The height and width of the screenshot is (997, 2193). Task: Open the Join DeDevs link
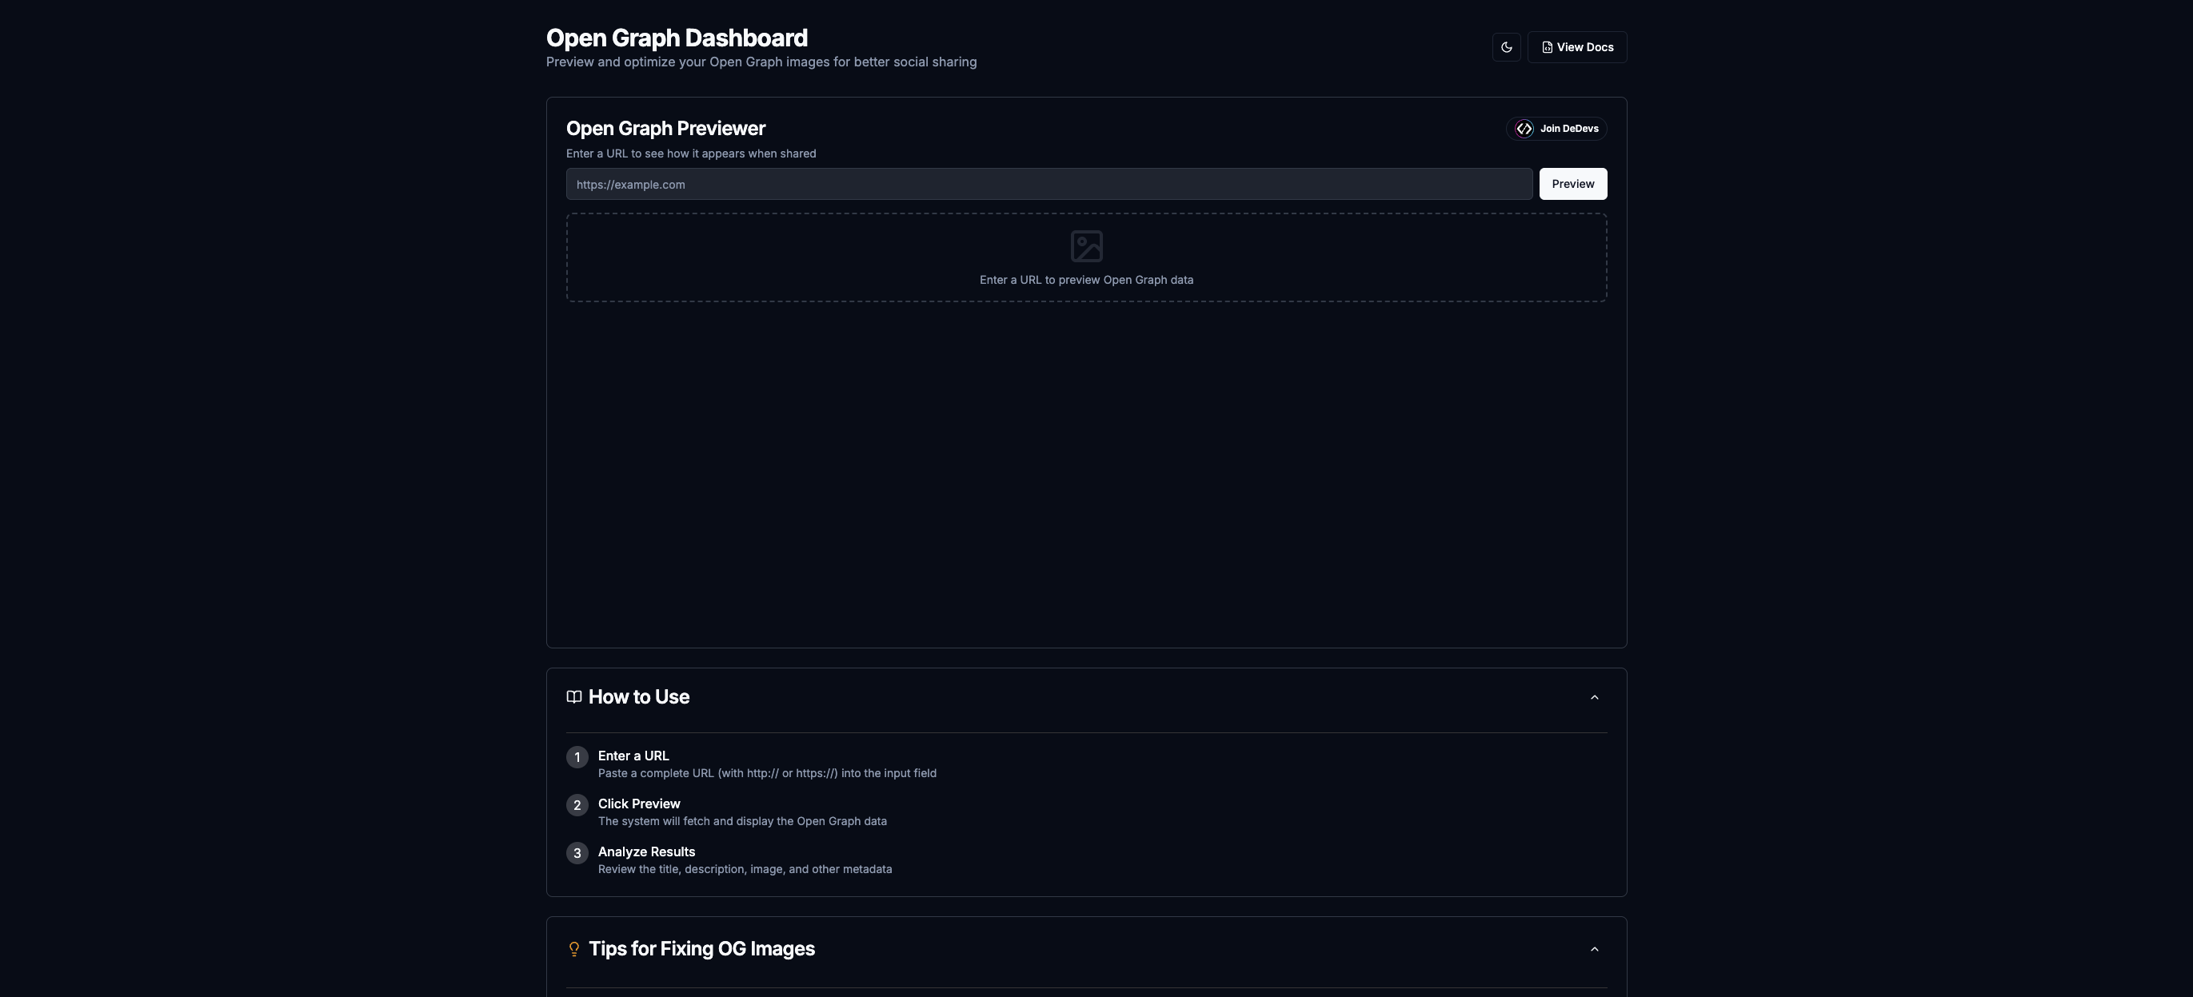(1556, 129)
